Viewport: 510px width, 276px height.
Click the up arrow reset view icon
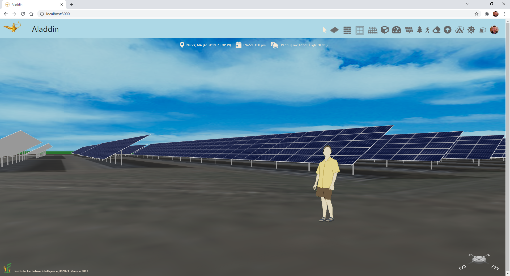pos(448,30)
